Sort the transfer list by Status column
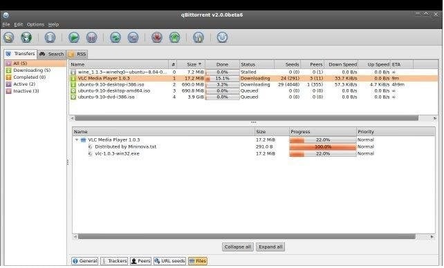The width and height of the screenshot is (444, 268). (x=257, y=64)
